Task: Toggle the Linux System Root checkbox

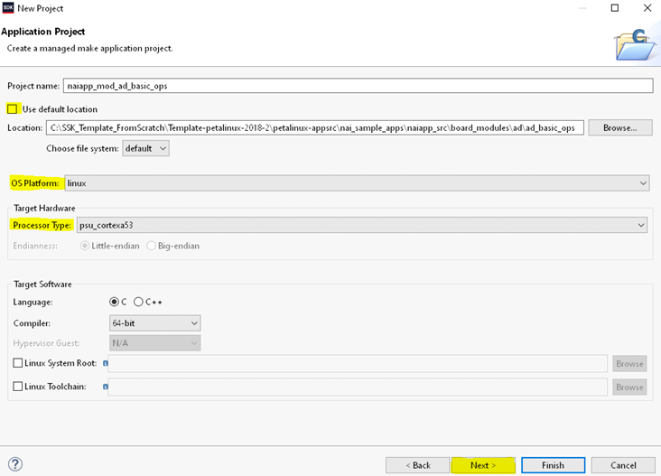Action: point(19,363)
